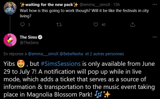
Task: Reply to emma__simsX's tweet
Action: (x=22, y=24)
